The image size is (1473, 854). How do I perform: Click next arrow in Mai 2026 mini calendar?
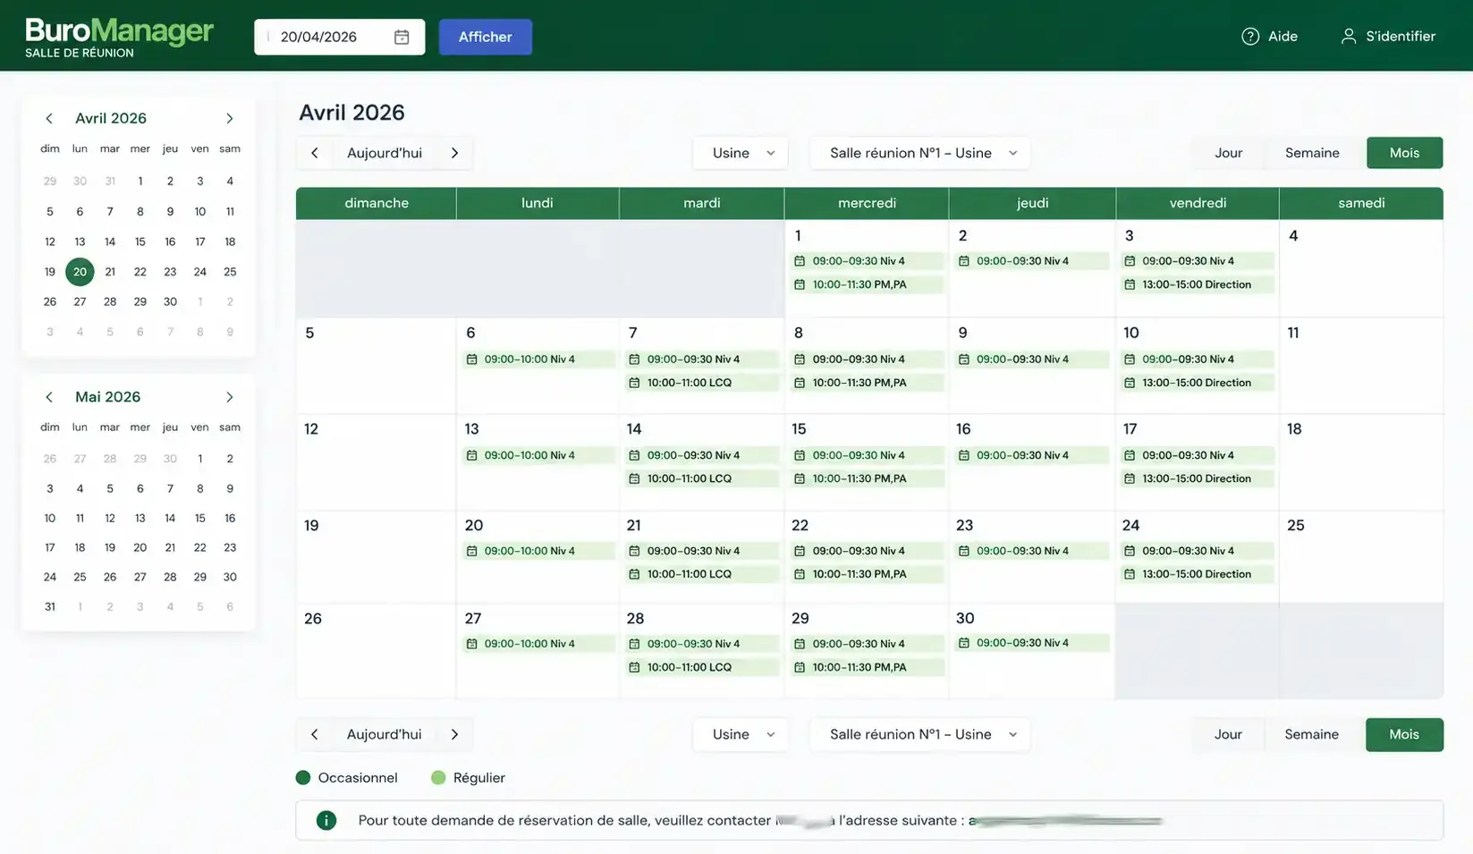230,397
